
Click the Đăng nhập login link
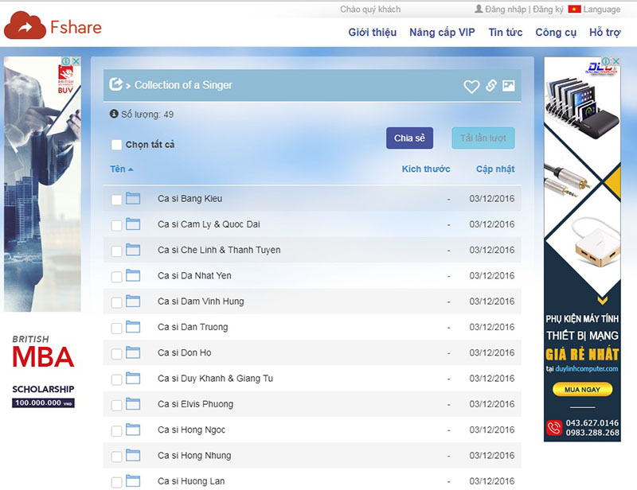click(x=506, y=10)
